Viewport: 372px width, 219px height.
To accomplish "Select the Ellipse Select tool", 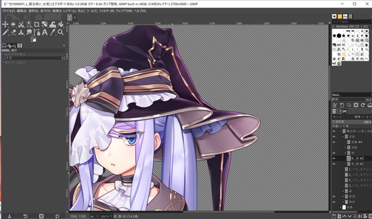I will coord(13,24).
